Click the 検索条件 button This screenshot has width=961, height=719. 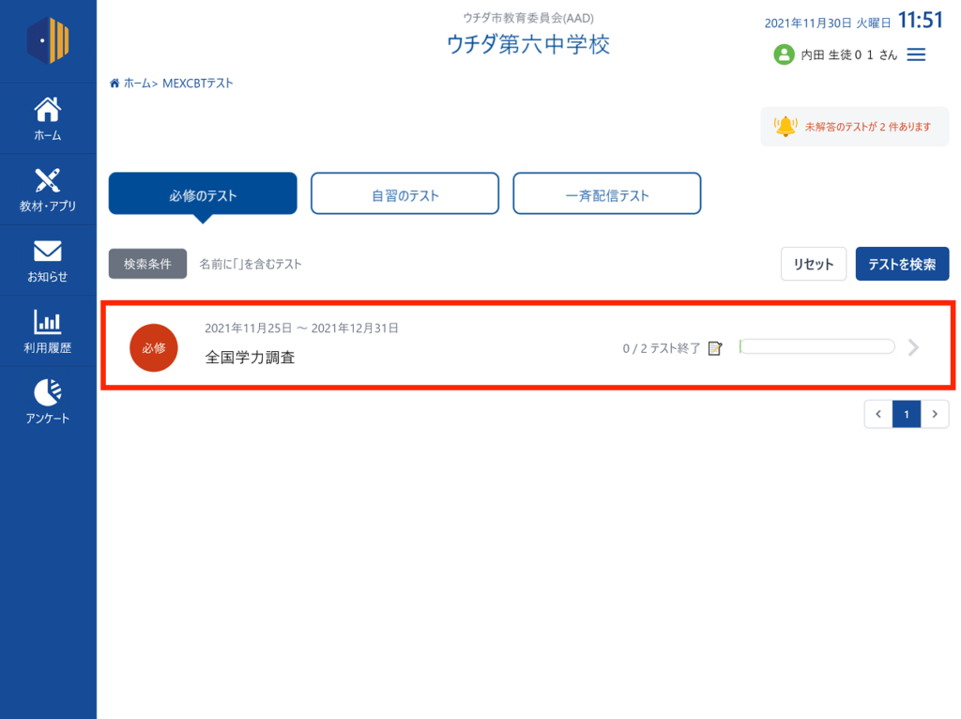coord(147,264)
